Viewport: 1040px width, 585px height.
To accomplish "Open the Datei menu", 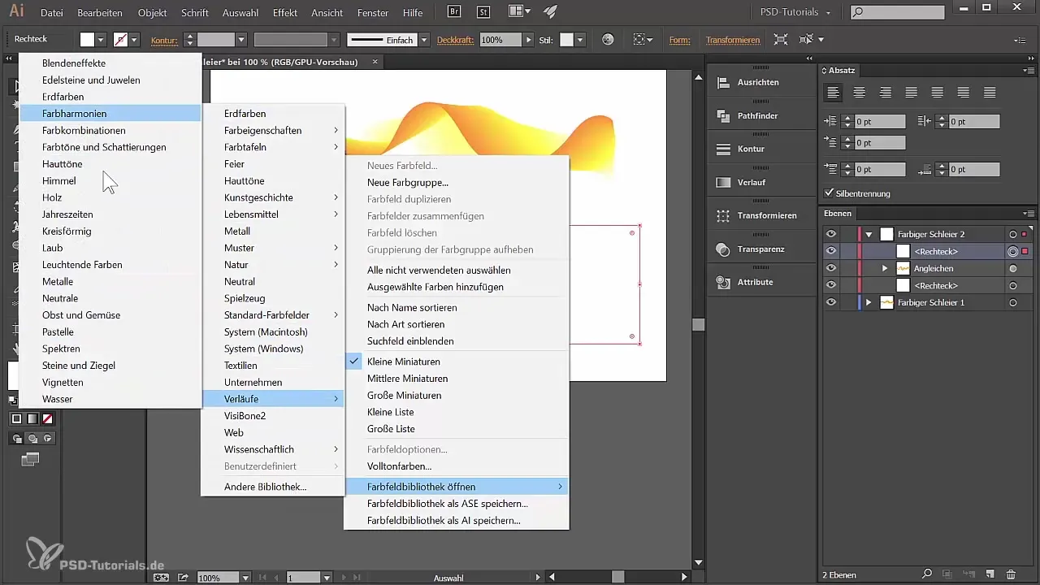I will click(x=51, y=13).
